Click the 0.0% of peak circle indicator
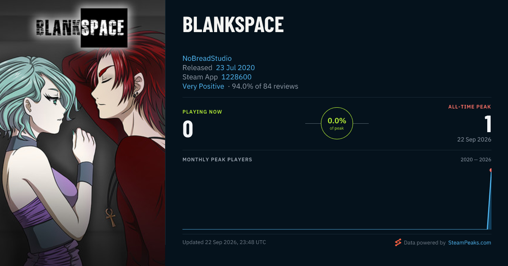This screenshot has width=508, height=266. point(337,123)
